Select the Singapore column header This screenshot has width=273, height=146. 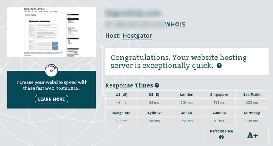[219, 95]
